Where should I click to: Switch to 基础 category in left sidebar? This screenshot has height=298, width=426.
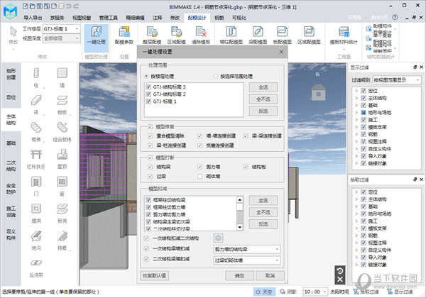(11, 143)
